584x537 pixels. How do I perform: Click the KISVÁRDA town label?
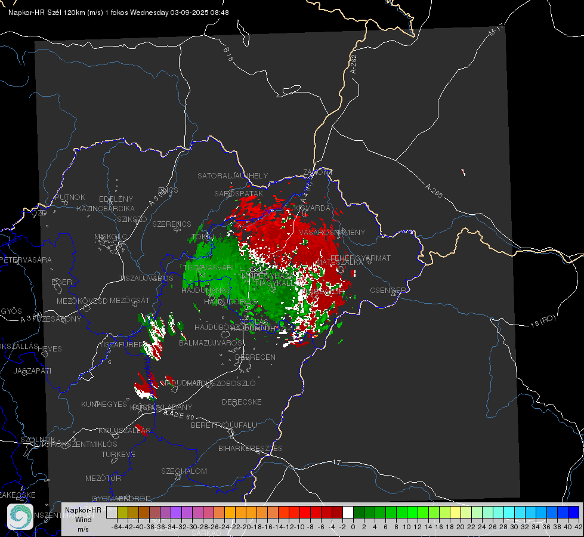[313, 208]
